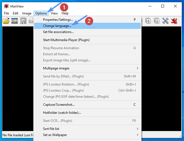Viewport: 184px width, 141px height.
Task: Open the Image menu
Action: [x=27, y=13]
